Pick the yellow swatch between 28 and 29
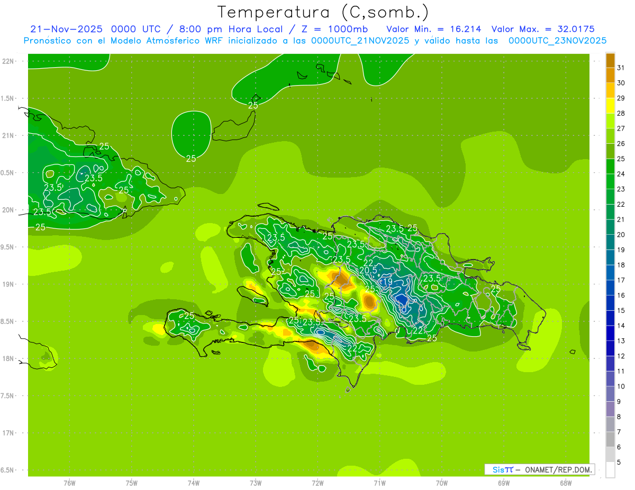 pos(610,106)
